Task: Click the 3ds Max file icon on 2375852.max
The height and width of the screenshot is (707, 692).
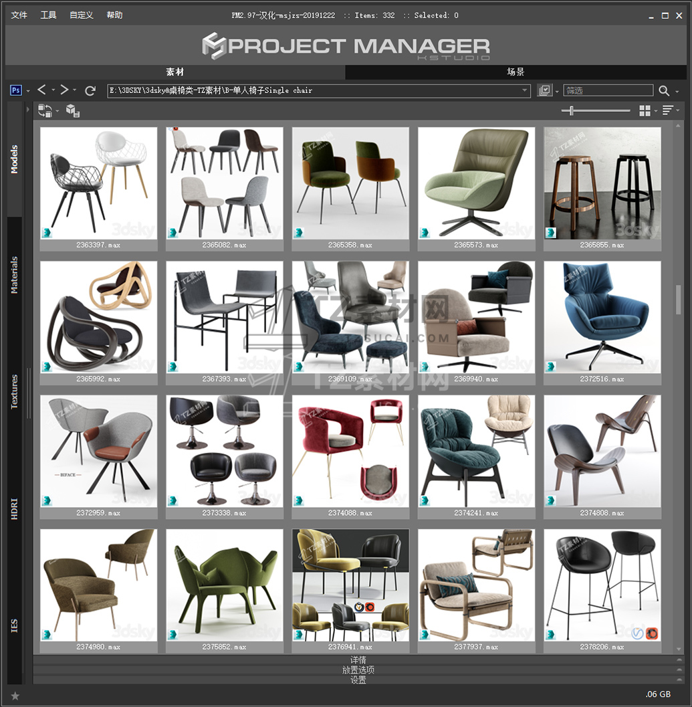Action: (172, 634)
